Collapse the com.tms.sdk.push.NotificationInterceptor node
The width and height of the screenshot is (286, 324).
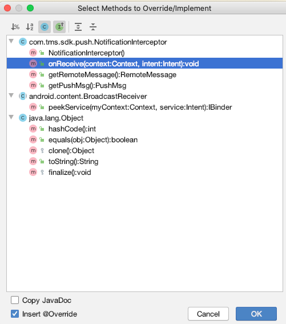tap(11, 41)
